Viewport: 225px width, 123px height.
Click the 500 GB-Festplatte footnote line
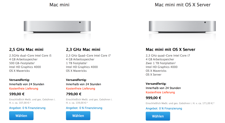point(22,63)
